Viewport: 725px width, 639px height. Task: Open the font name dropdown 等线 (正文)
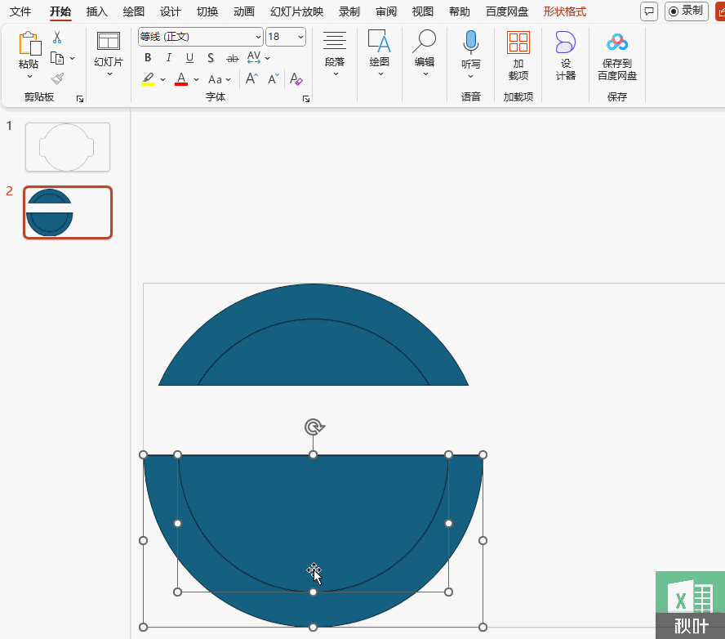pos(200,37)
